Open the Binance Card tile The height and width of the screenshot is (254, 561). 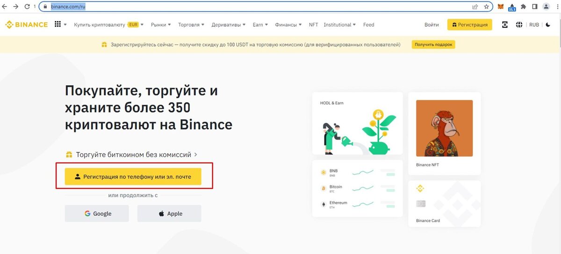[x=445, y=204]
